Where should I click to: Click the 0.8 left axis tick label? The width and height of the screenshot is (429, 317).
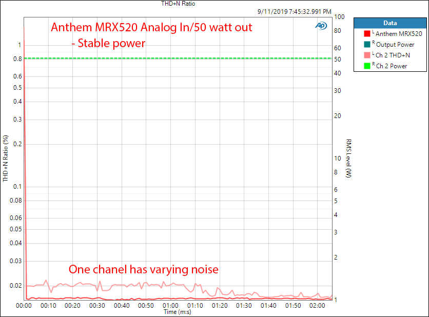[17, 59]
